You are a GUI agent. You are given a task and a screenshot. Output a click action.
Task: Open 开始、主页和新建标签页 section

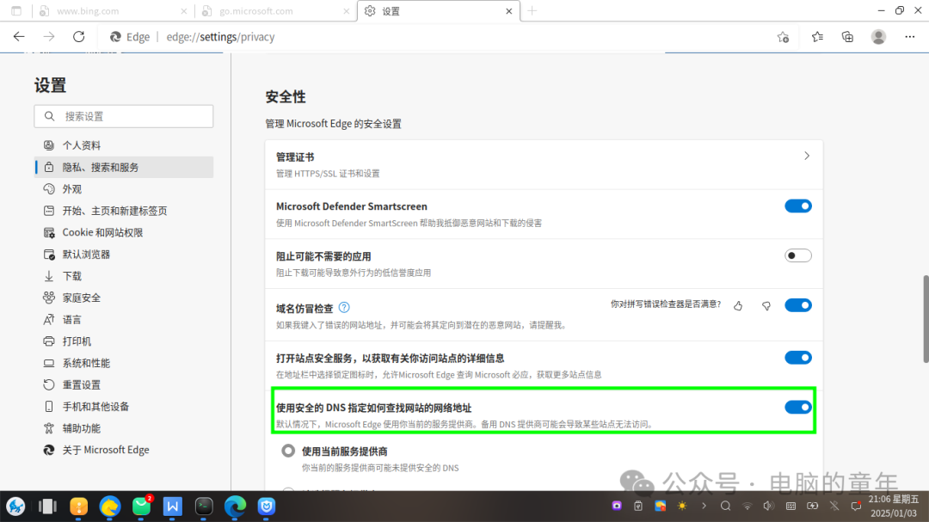tap(124, 211)
